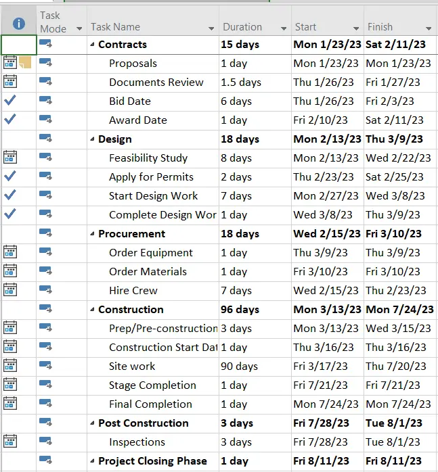Open the Task Name column filter dropdown
Viewport: 438px width, 472px height.
[x=211, y=28]
